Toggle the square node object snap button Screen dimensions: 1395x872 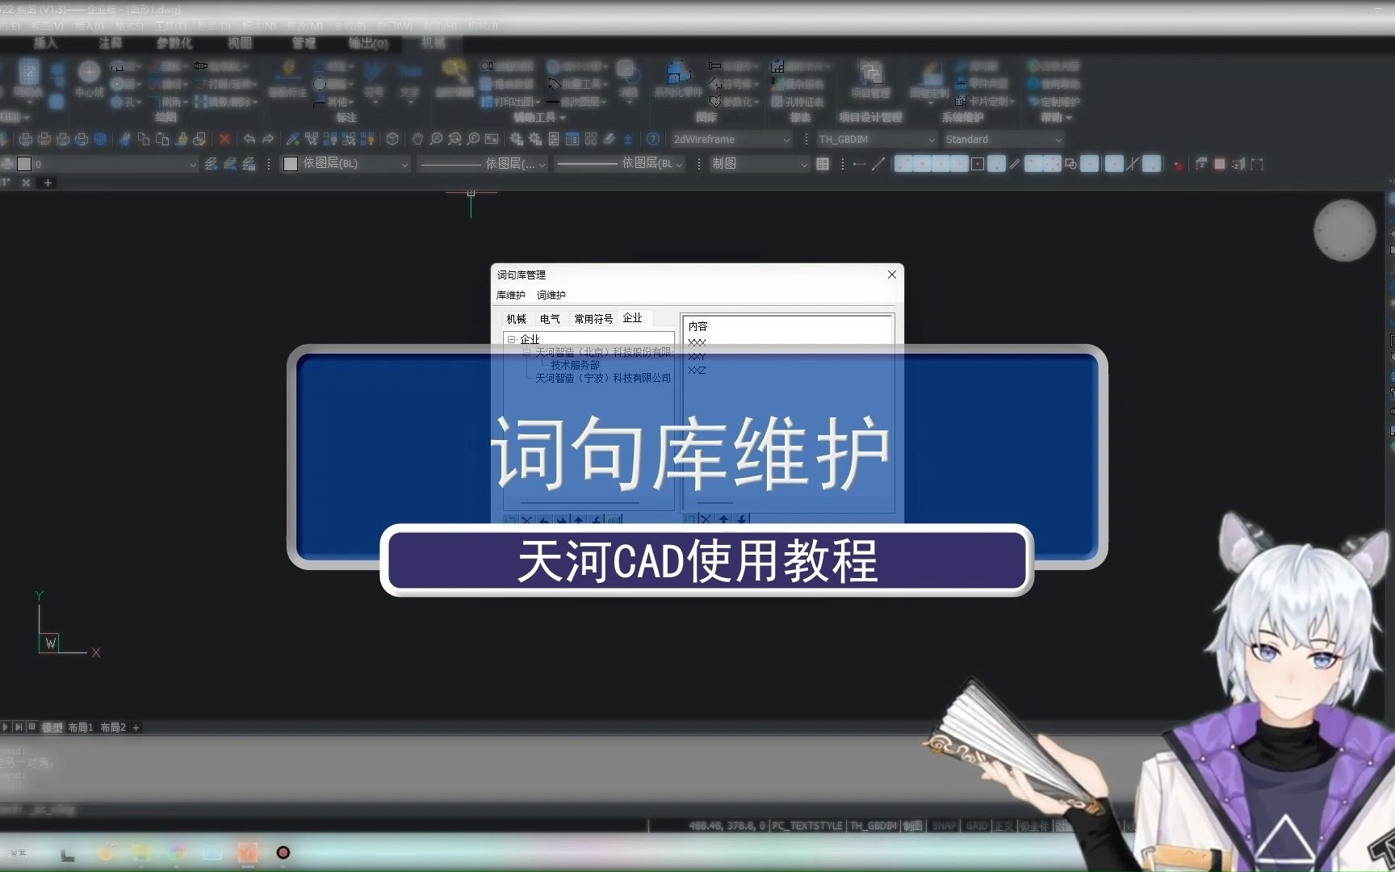tap(978, 164)
